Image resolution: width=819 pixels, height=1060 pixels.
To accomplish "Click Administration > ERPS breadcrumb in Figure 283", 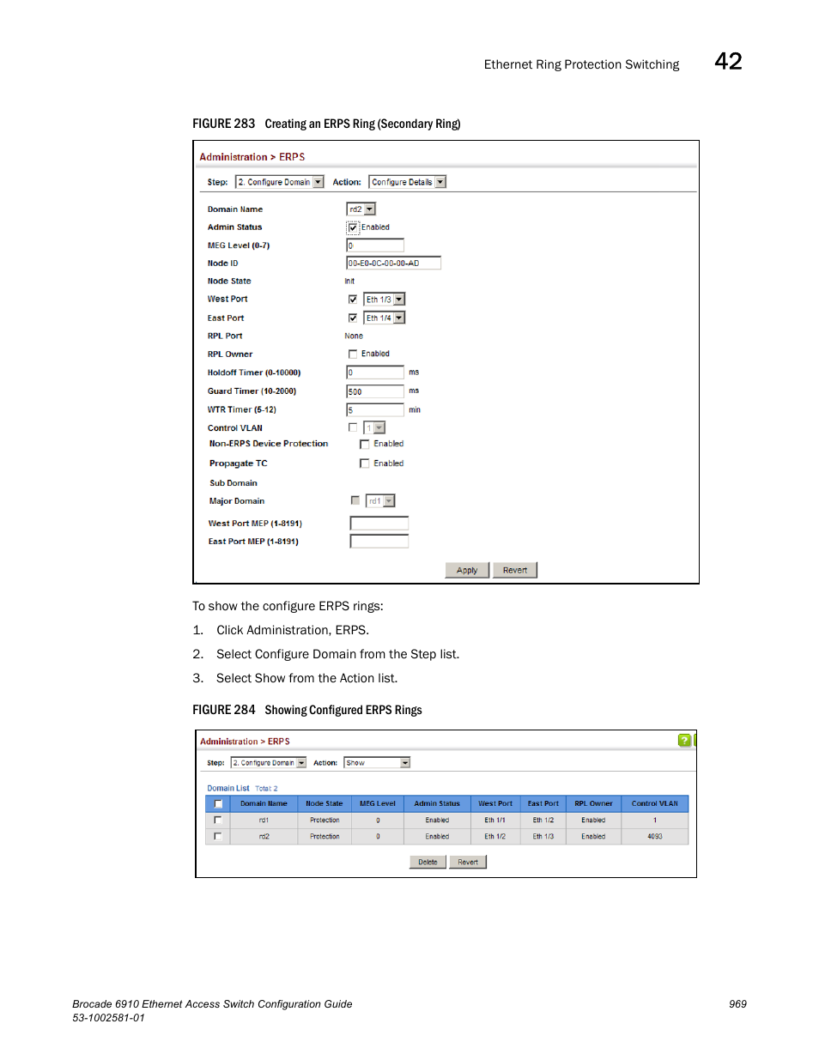I will click(252, 157).
